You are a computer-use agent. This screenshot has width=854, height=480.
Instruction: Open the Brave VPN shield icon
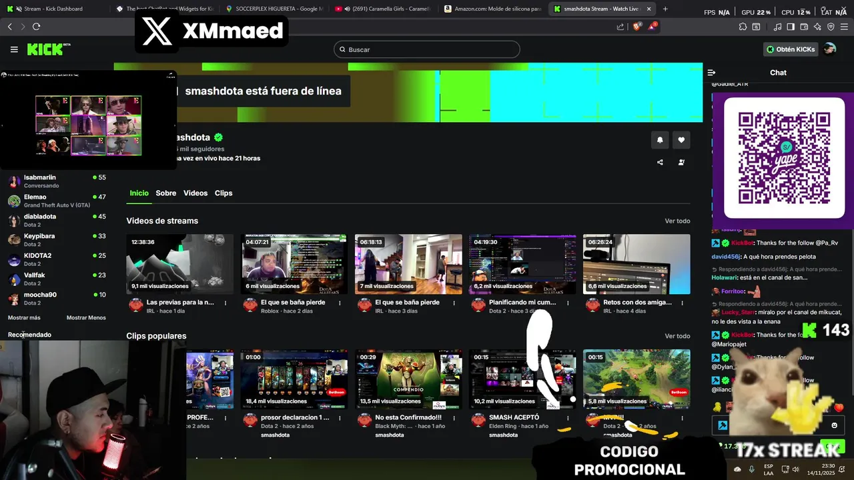(831, 27)
